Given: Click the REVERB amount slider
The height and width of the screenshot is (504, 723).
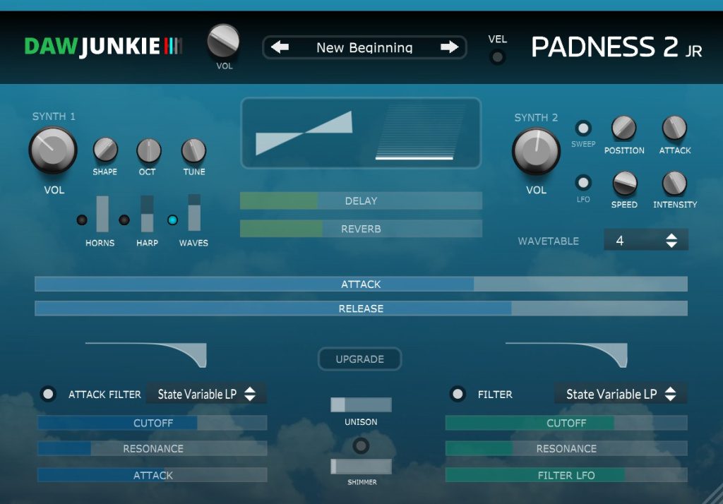Looking at the screenshot, I should [x=361, y=229].
